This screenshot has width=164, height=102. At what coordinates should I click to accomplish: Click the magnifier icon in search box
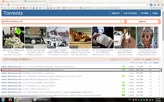(121, 21)
